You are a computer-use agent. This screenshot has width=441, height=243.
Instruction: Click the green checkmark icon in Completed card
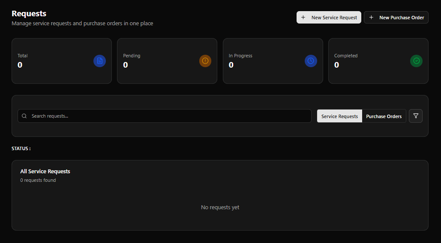tap(416, 61)
